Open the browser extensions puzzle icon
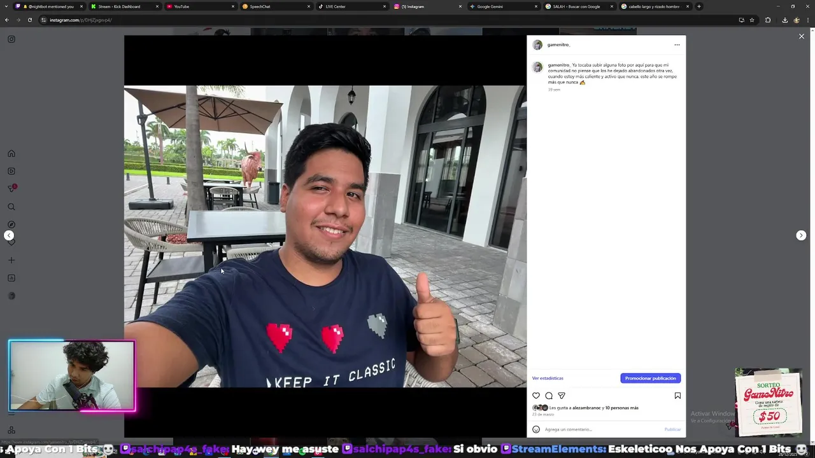The image size is (815, 458). pos(768,20)
